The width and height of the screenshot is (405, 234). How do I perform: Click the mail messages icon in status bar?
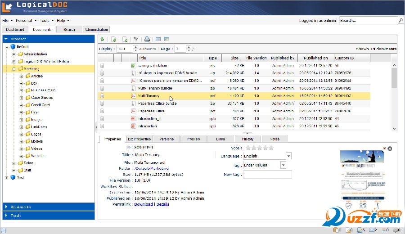coord(372,230)
